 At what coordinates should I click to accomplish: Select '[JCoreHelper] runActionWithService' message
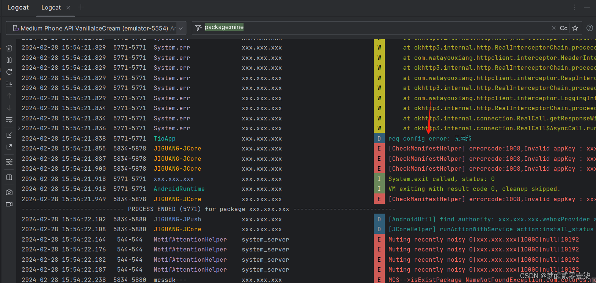[491, 229]
